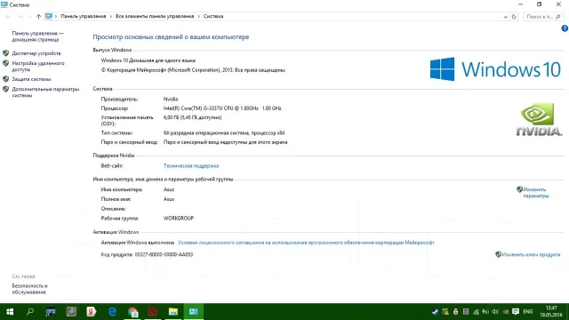Open Техническая поддержка website link
569x320 pixels.
pos(191,166)
